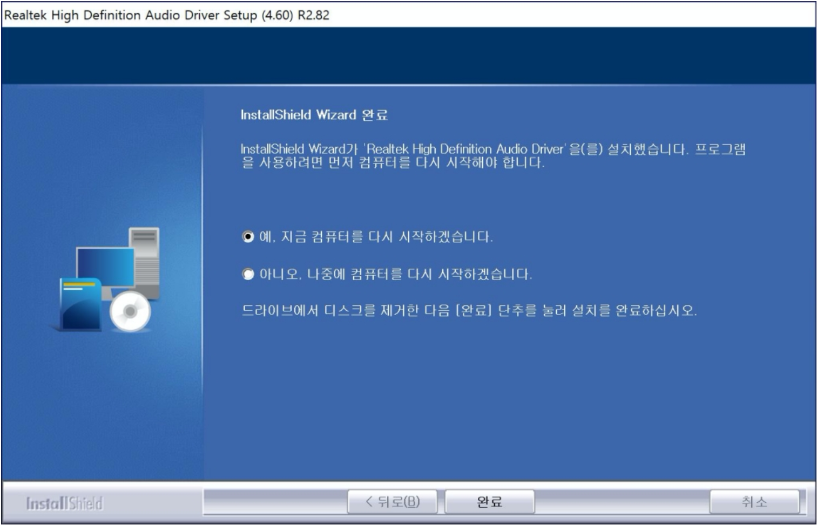Select 'No, restart computer later' radio button
The image size is (817, 525).
pyautogui.click(x=248, y=274)
